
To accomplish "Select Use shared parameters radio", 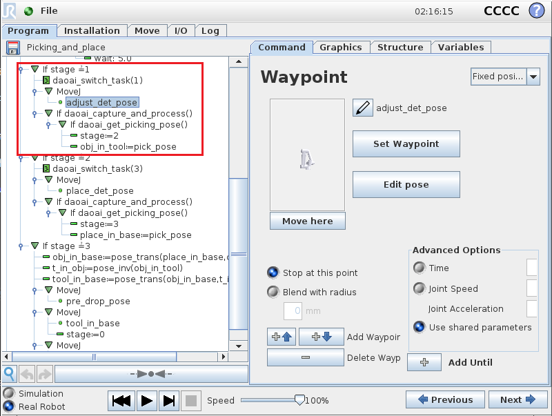I will coord(420,327).
